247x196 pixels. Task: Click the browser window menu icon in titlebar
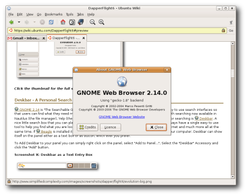[x=9, y=9]
